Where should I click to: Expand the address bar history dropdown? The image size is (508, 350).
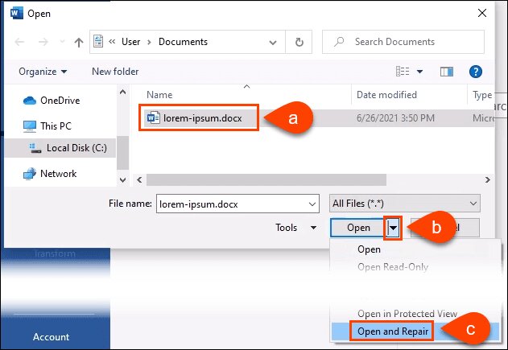[x=273, y=43]
